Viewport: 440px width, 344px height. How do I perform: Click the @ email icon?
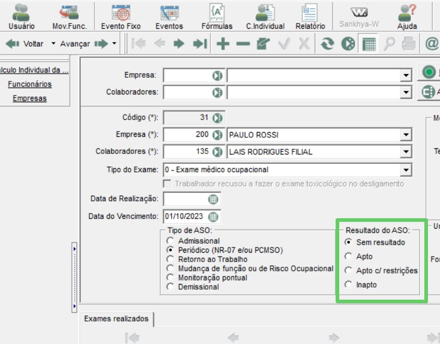click(x=432, y=43)
